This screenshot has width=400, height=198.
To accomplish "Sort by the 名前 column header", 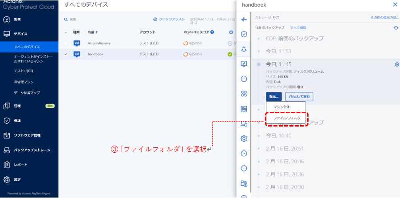I will click(92, 32).
